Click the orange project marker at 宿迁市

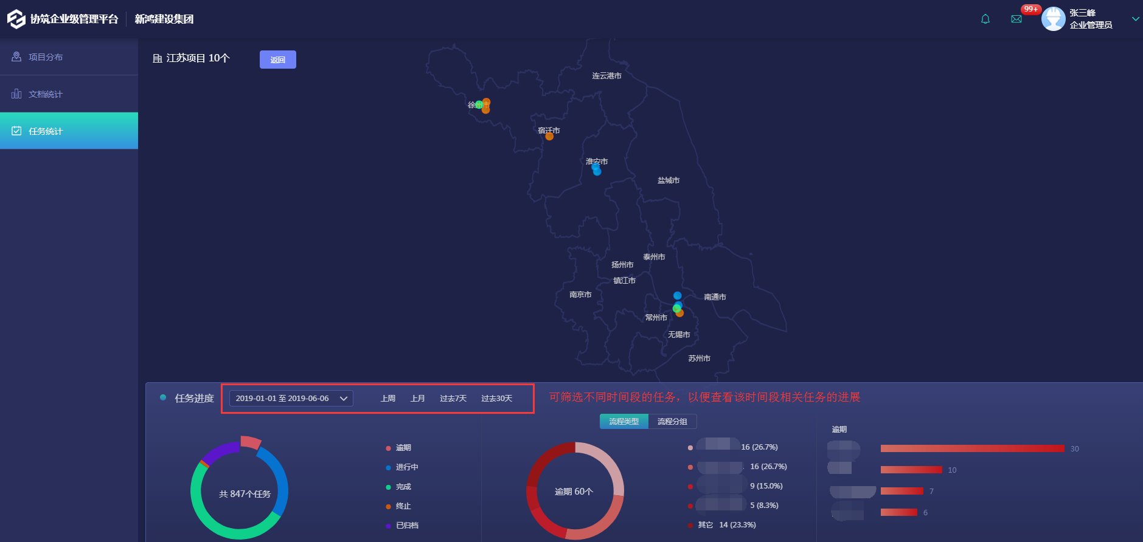tap(549, 137)
